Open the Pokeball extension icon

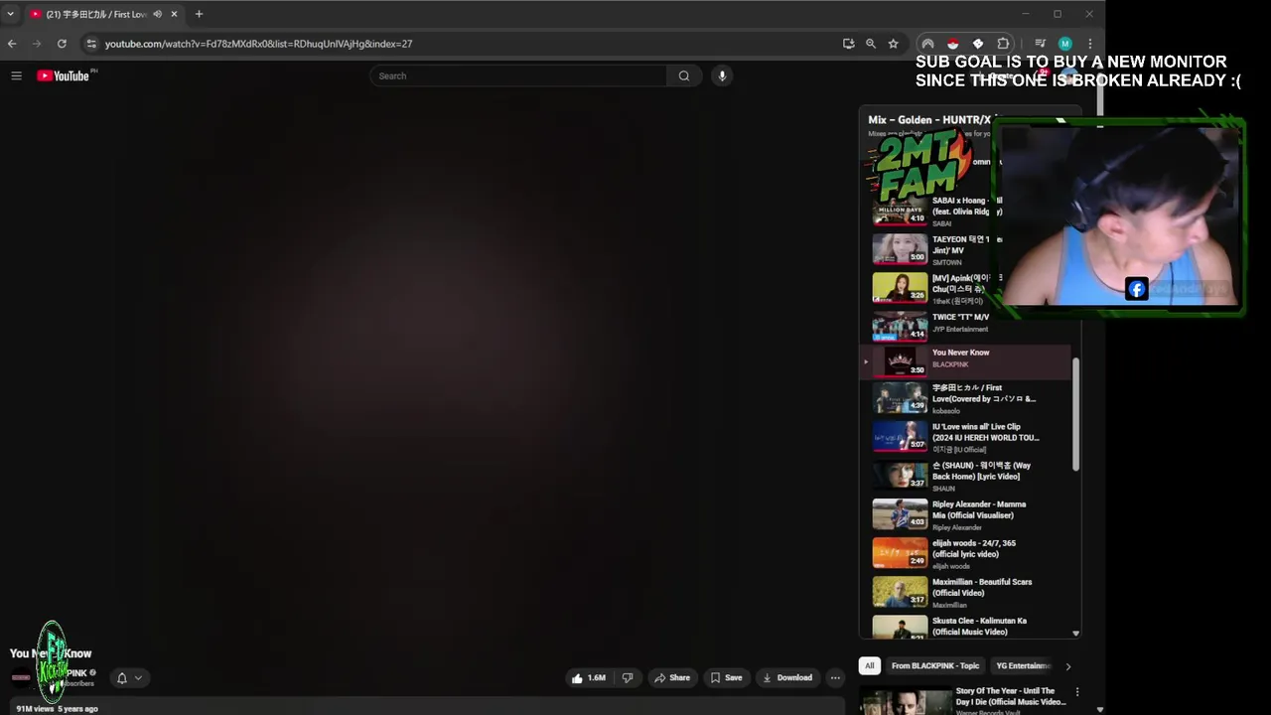click(x=952, y=44)
